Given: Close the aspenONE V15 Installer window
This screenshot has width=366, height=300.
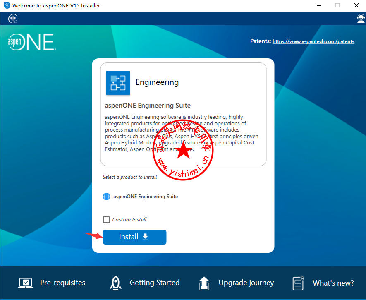Looking at the screenshot, I should (356, 6).
